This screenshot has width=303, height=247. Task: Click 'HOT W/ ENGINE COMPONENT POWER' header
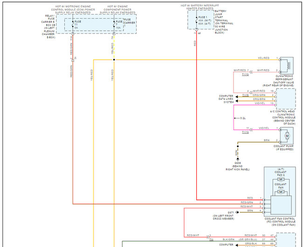(117, 9)
